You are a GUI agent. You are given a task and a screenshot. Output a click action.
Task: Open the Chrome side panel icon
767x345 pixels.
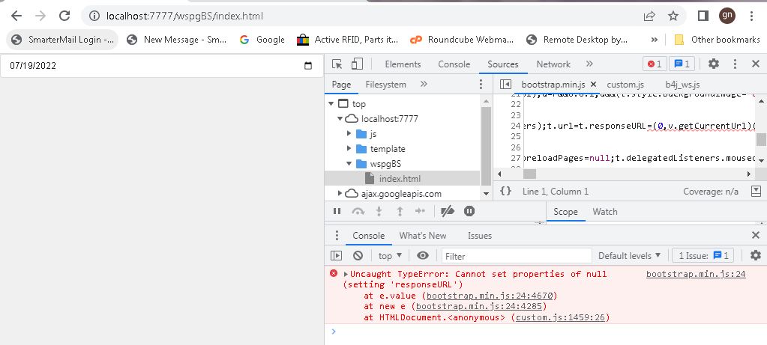tap(703, 16)
